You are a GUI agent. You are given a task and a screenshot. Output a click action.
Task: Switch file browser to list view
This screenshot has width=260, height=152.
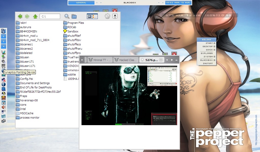click(x=95, y=16)
